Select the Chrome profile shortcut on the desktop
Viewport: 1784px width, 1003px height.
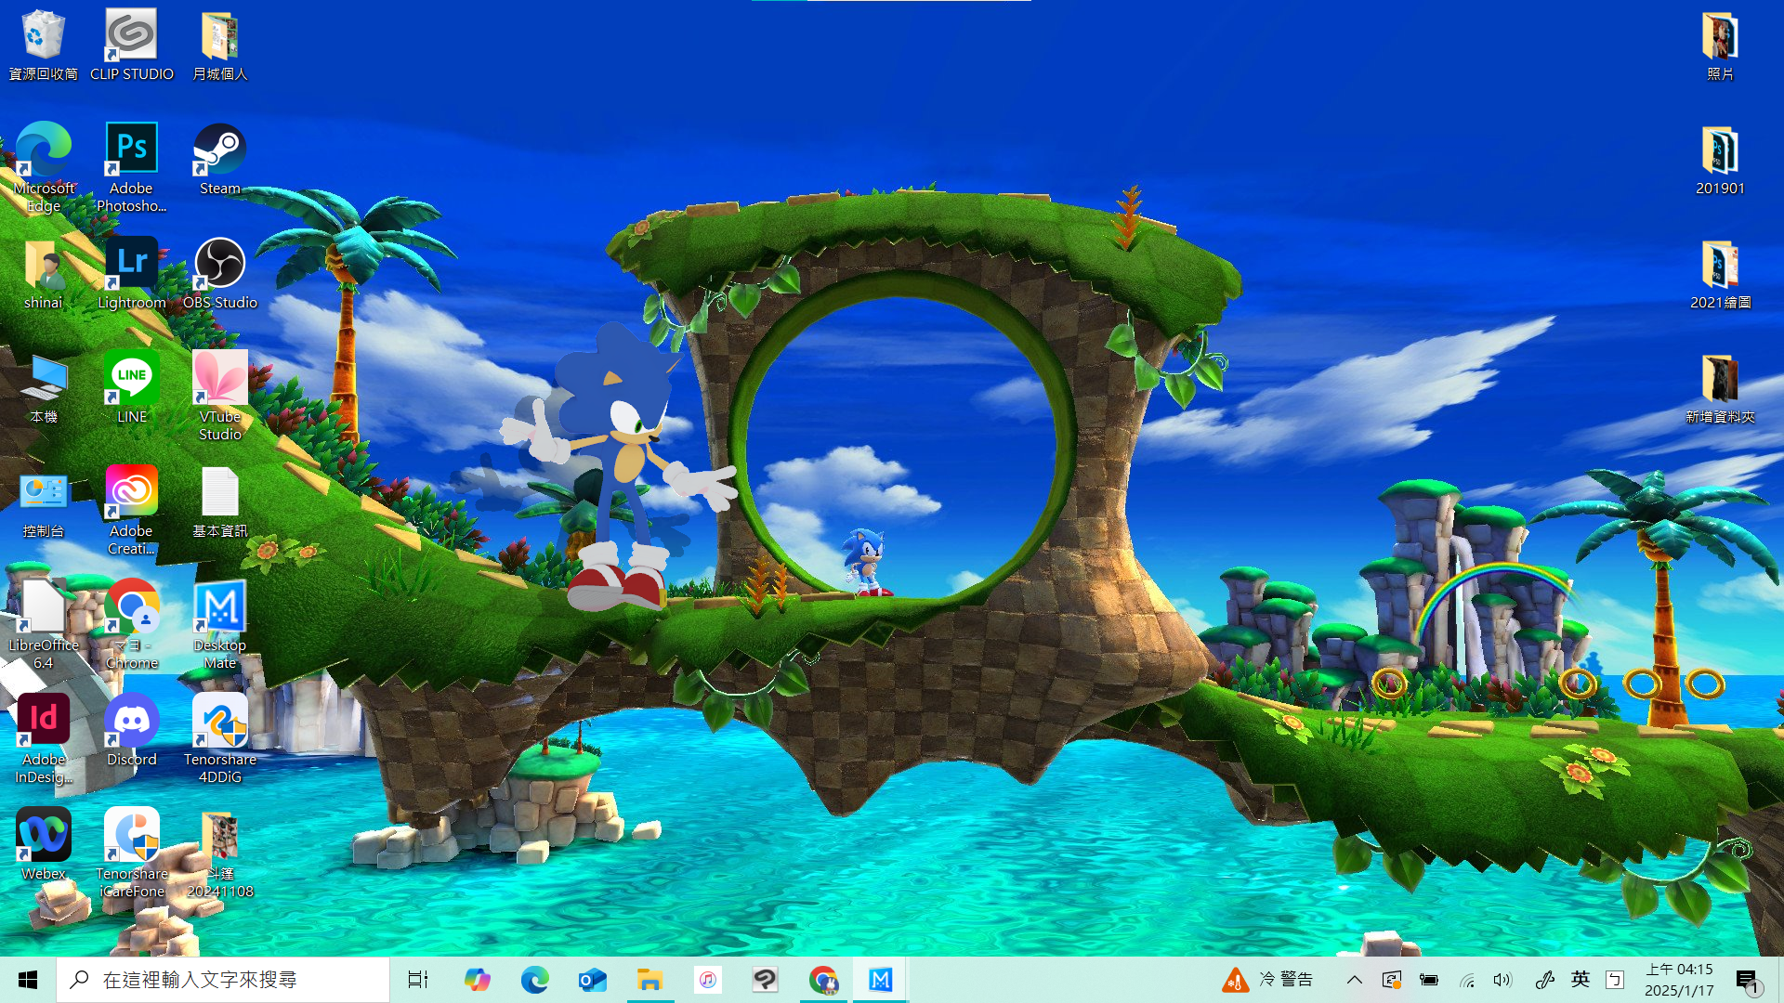point(131,624)
